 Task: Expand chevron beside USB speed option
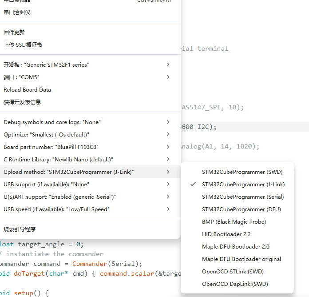[168, 209]
